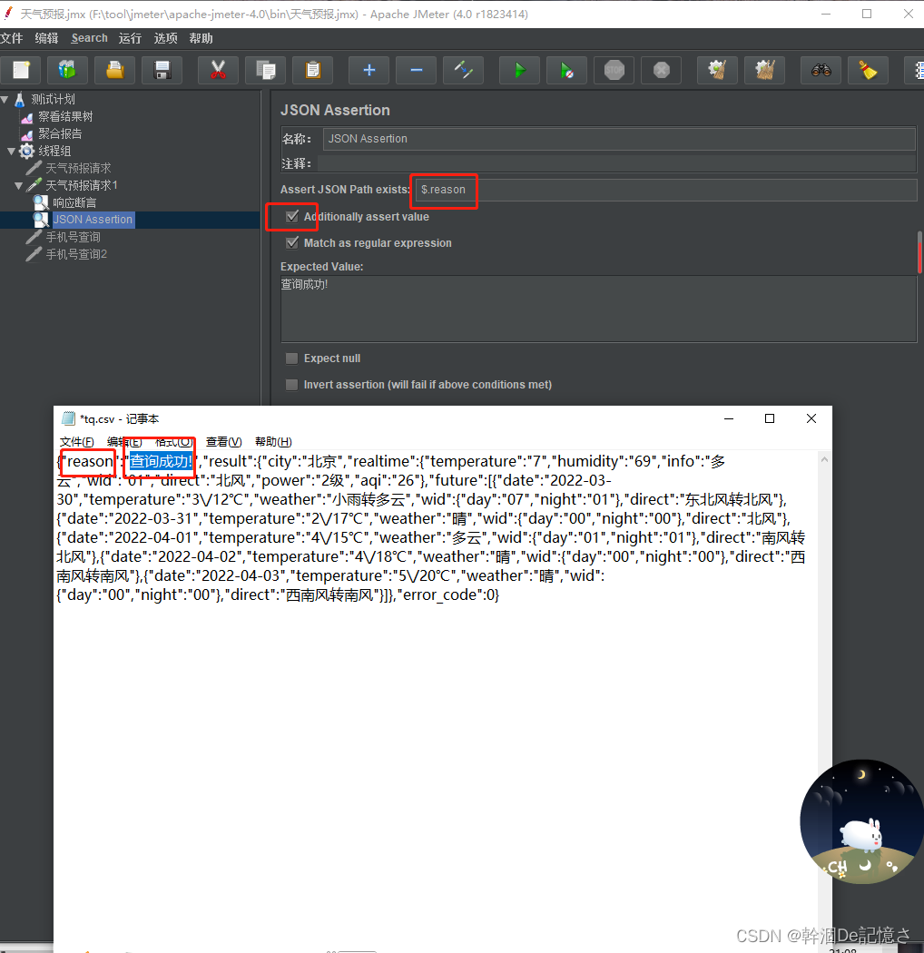Open the 编辑 menu in JMeter
This screenshot has width=924, height=953.
click(x=47, y=38)
